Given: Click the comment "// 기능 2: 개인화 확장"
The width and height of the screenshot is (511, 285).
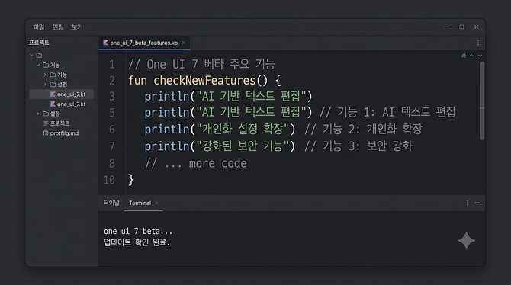Looking at the screenshot, I should (x=363, y=130).
